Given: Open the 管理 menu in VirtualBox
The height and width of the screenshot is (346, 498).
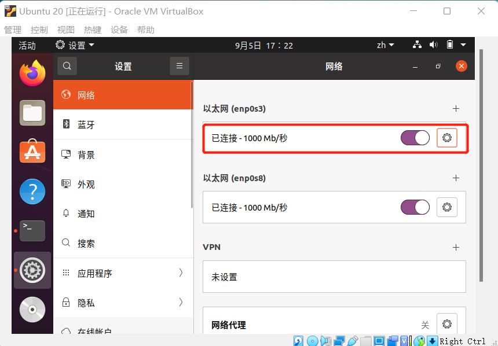Looking at the screenshot, I should coord(13,30).
